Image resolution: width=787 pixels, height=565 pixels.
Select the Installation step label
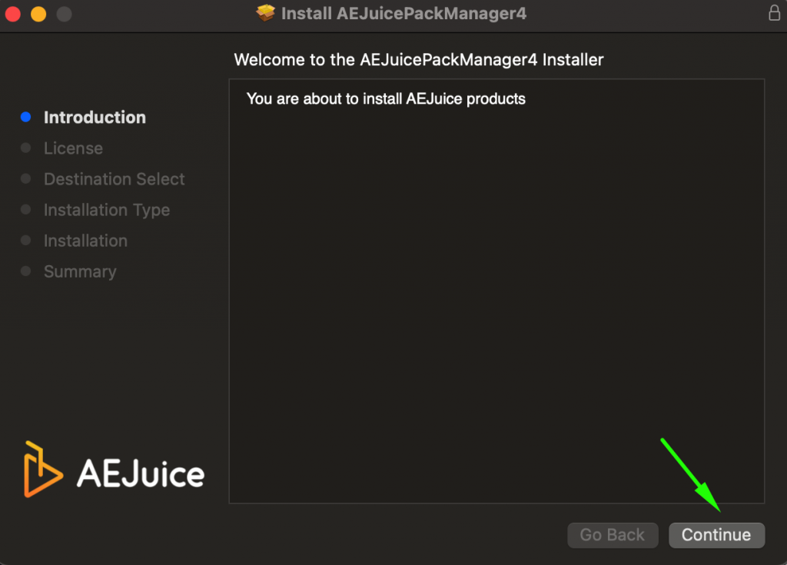pos(85,241)
